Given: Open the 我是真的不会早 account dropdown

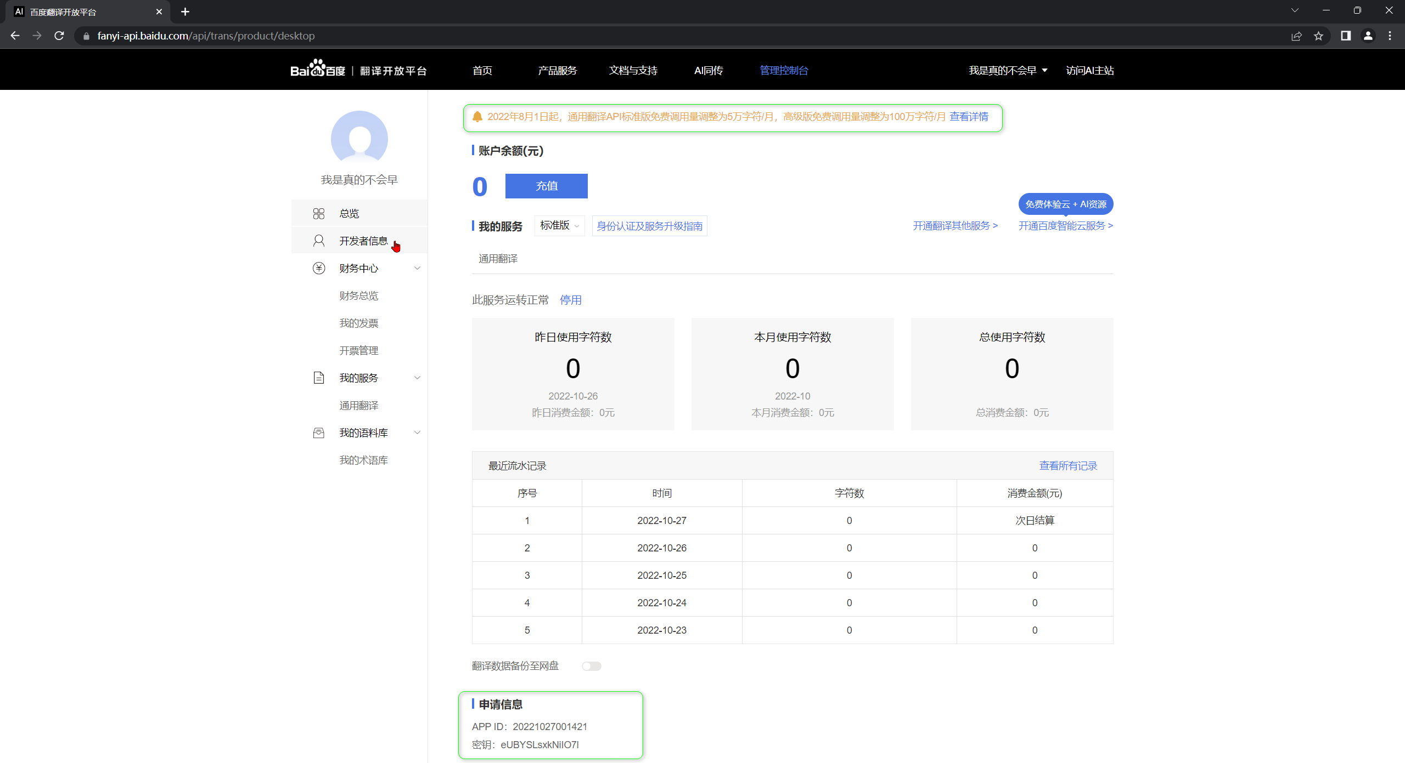Looking at the screenshot, I should 1008,70.
